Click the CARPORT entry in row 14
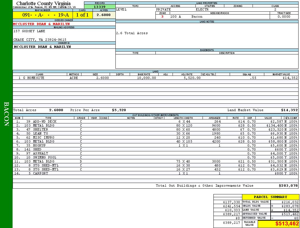 pos(41,173)
